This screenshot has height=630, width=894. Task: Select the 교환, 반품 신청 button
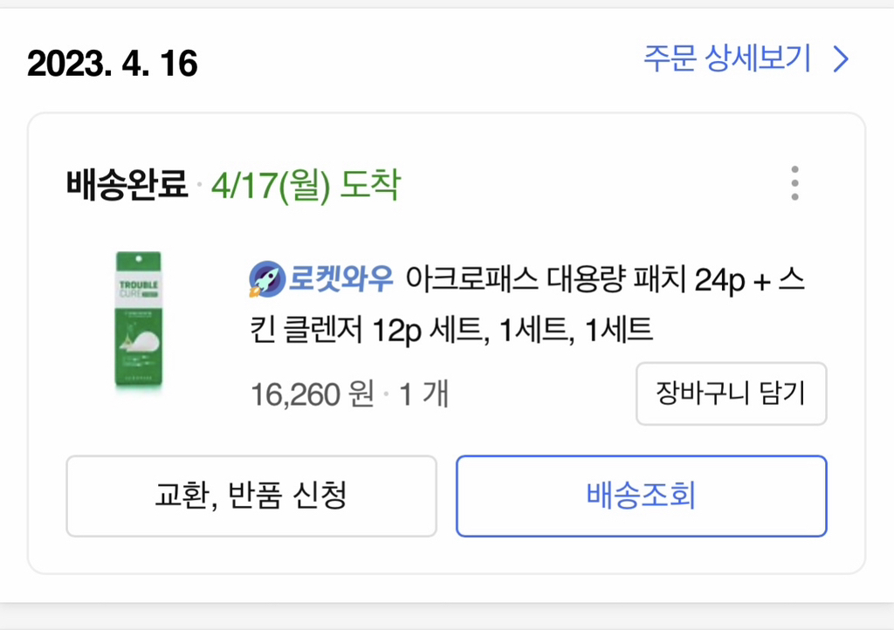(251, 496)
